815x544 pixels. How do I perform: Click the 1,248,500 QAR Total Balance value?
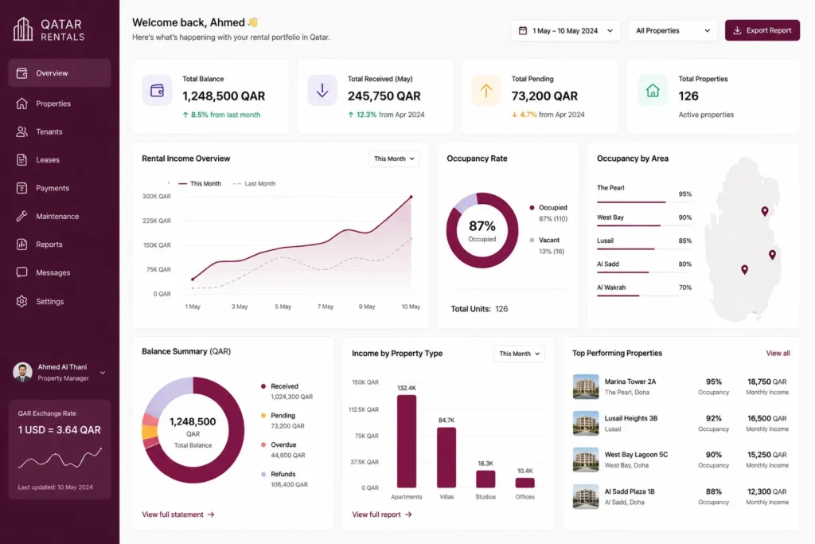pyautogui.click(x=224, y=96)
